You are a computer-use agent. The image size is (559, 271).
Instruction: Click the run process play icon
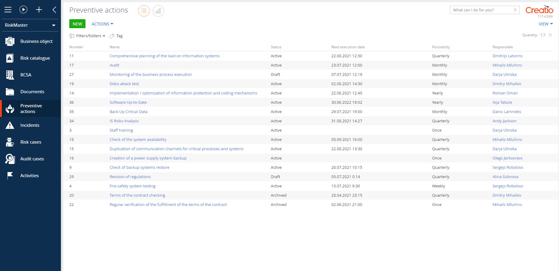23,10
